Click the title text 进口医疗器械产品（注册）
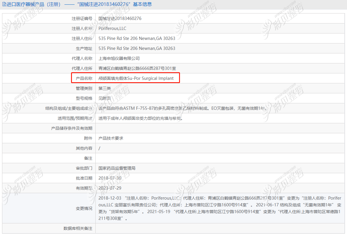 click(34, 4)
